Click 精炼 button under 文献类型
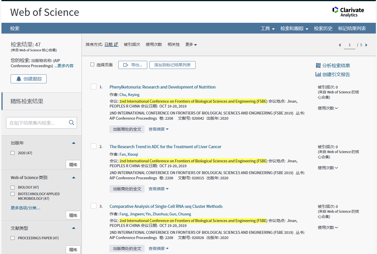The width and height of the screenshot is (377, 254). (x=73, y=250)
